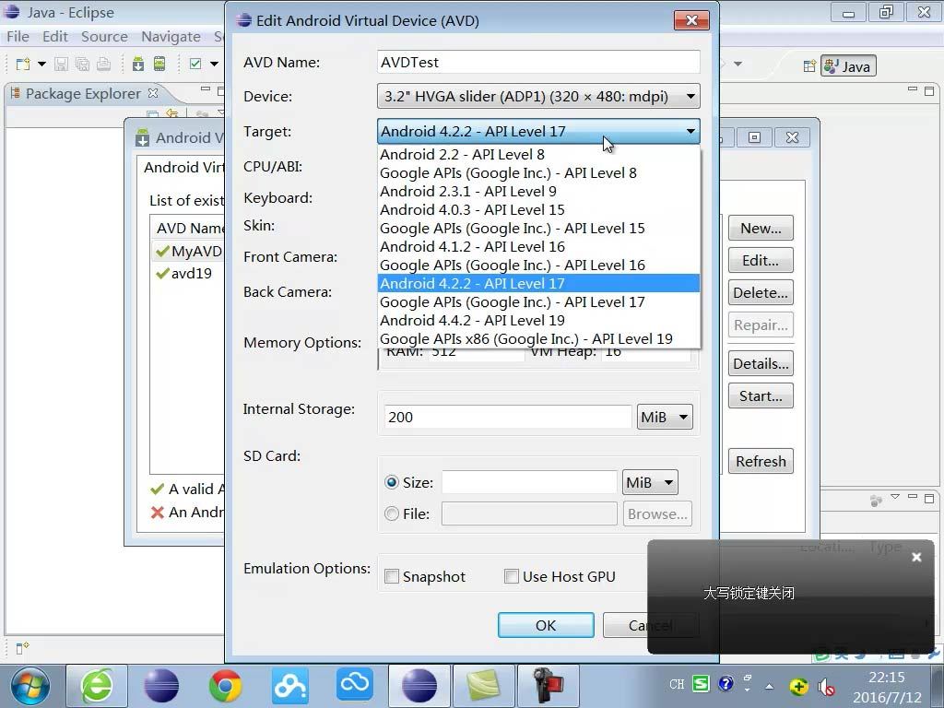Switch to the Java perspective button

coord(848,66)
